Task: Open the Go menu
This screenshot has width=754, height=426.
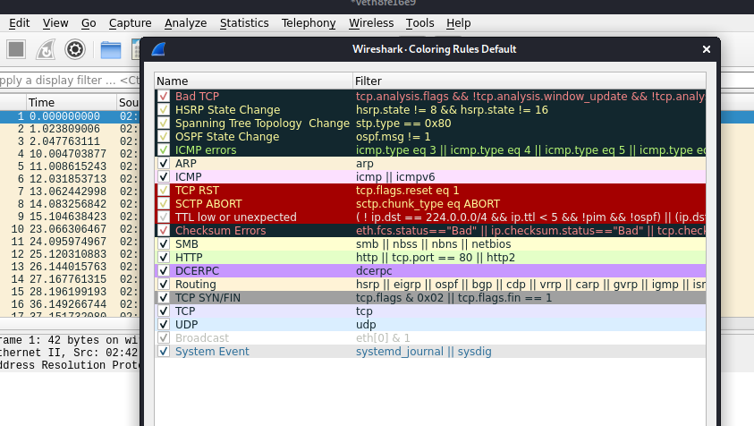Action: pos(89,23)
